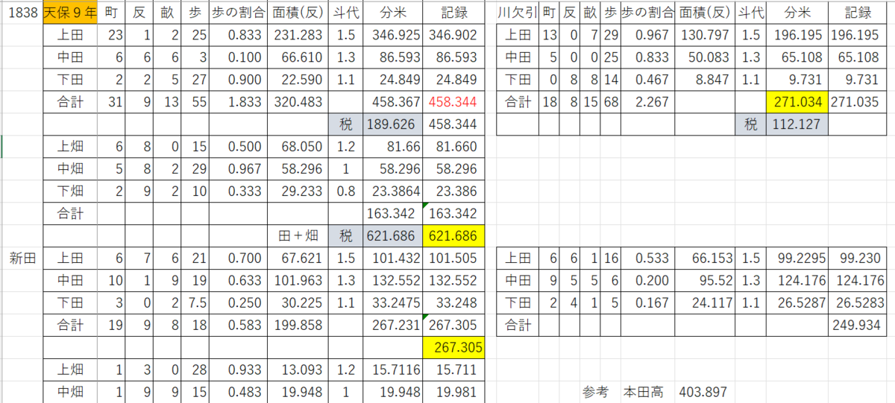Select the 267.231 total cell

coord(393,325)
